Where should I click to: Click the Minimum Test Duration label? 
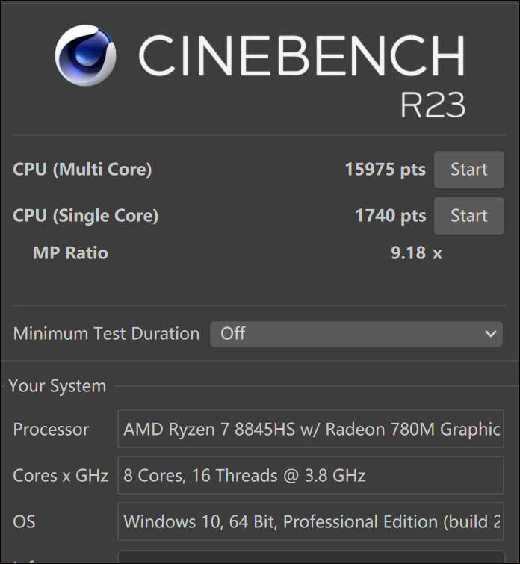tap(106, 334)
